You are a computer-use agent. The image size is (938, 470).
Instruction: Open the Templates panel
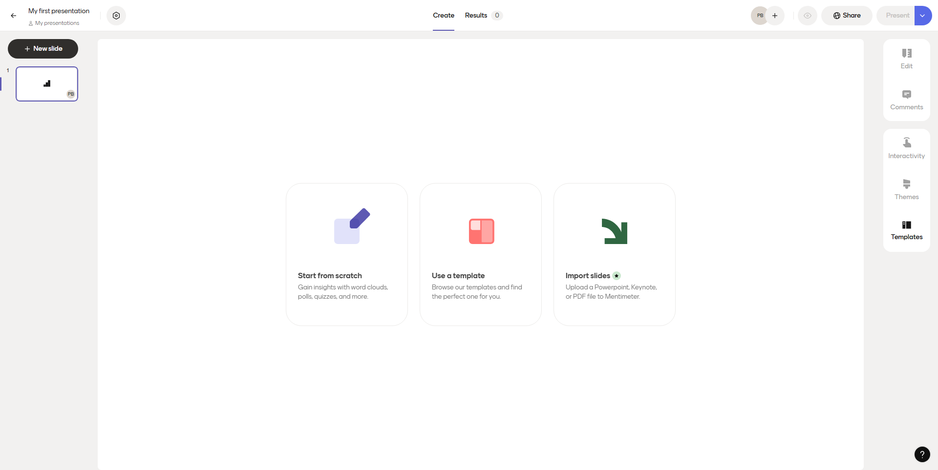pos(906,230)
